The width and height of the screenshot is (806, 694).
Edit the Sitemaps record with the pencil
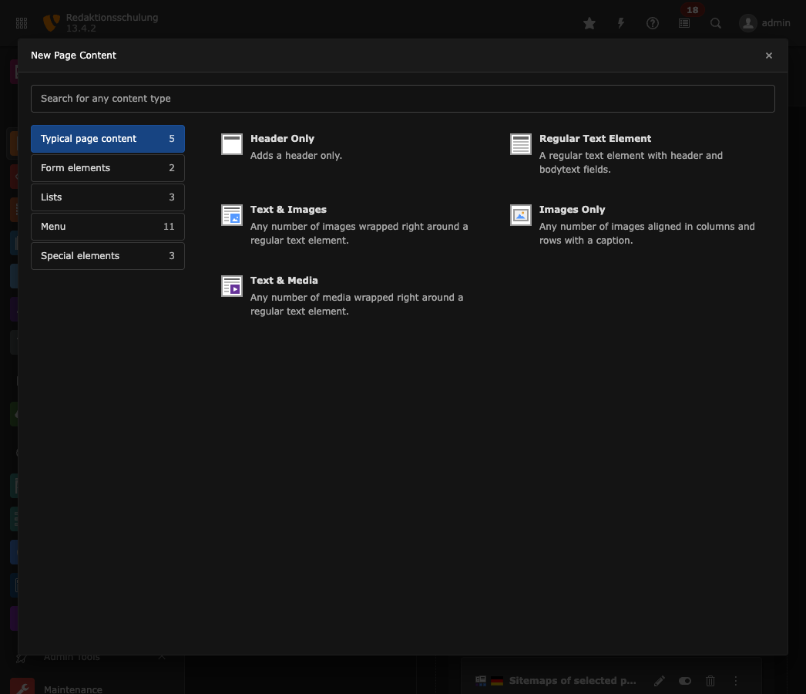(660, 681)
